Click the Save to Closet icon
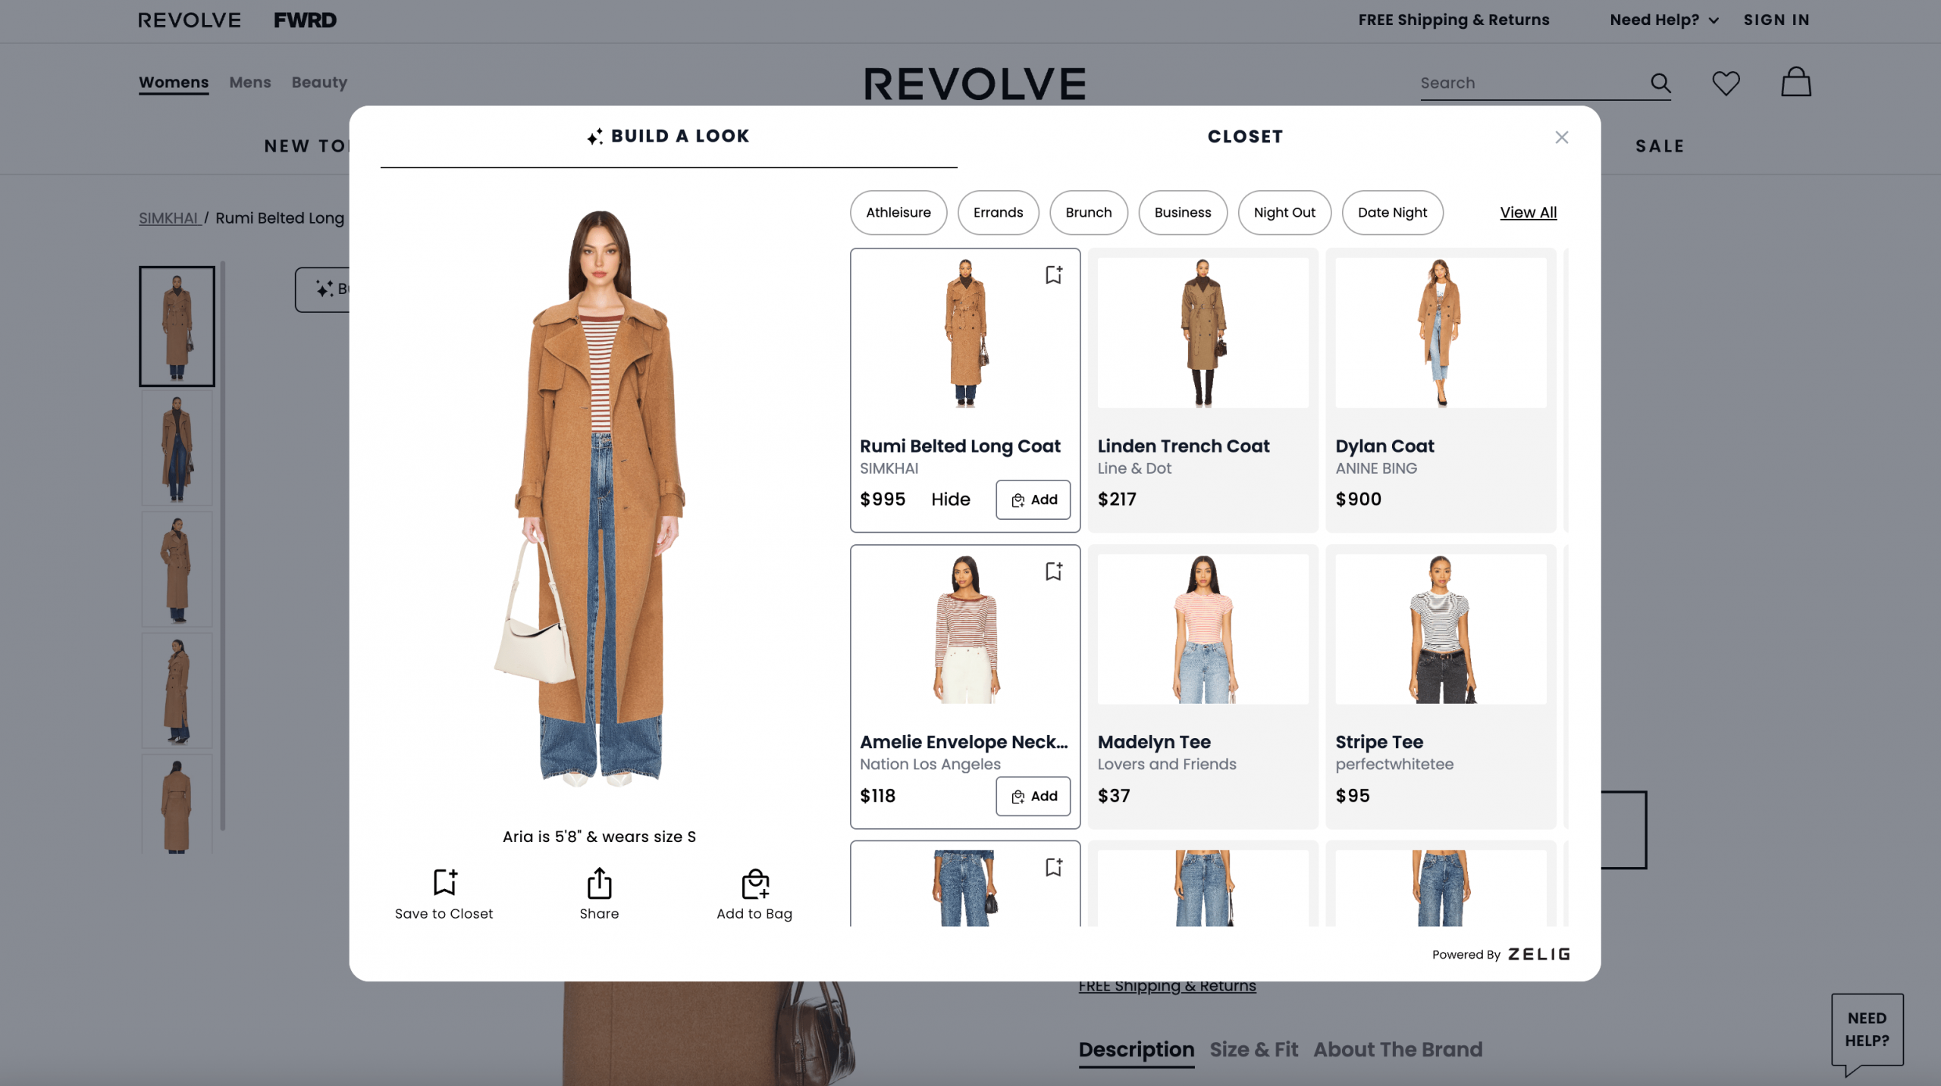The width and height of the screenshot is (1941, 1086). tap(444, 882)
